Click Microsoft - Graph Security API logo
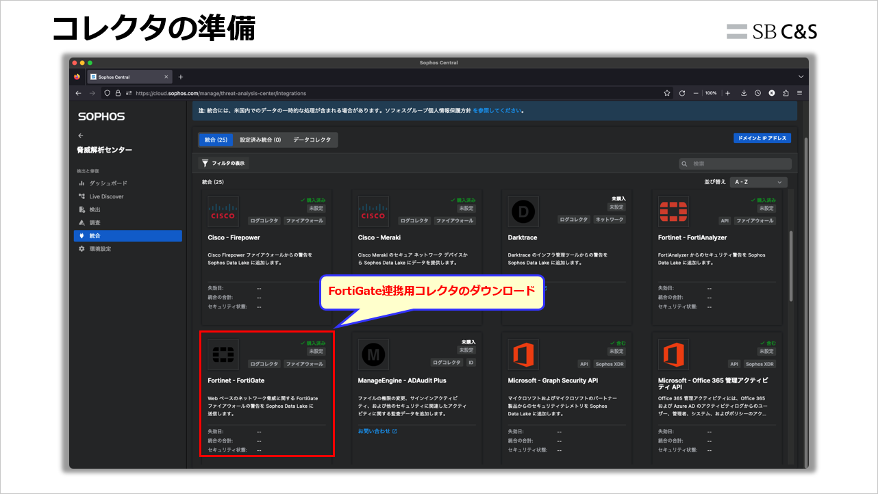The height and width of the screenshot is (494, 878). [x=524, y=354]
